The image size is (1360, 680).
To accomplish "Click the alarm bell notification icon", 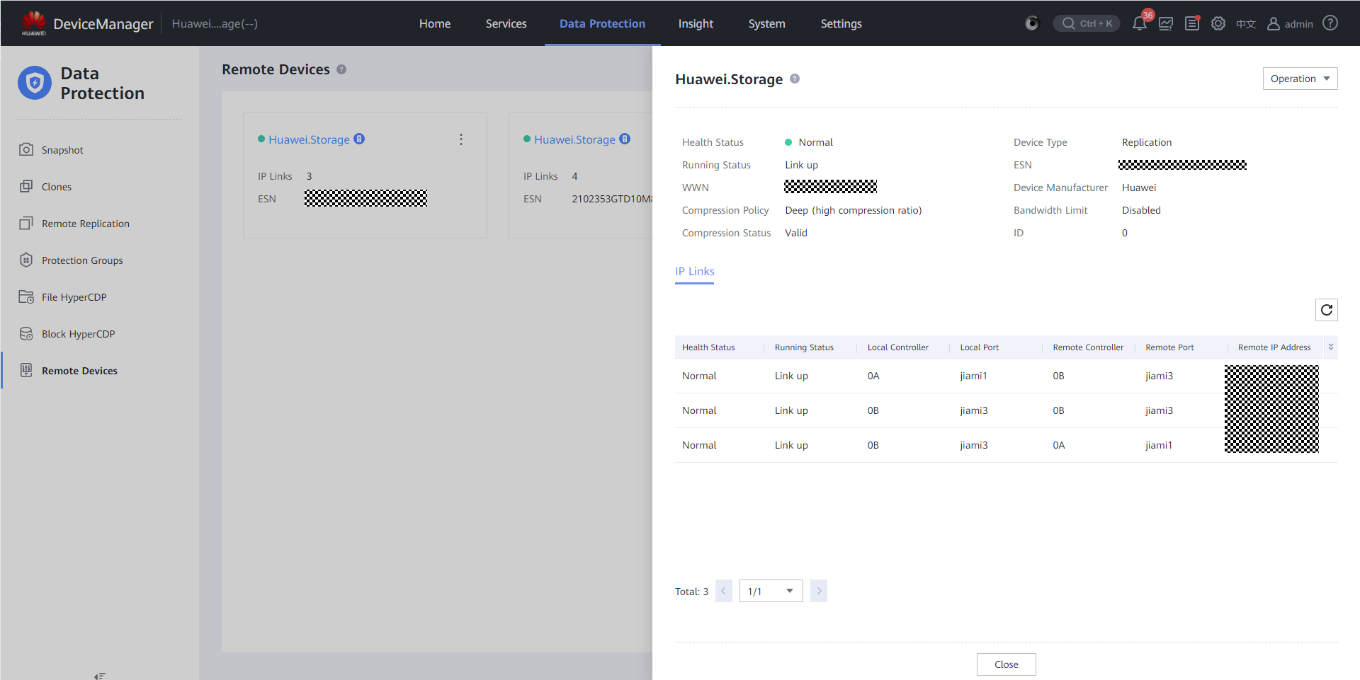I will pyautogui.click(x=1139, y=23).
